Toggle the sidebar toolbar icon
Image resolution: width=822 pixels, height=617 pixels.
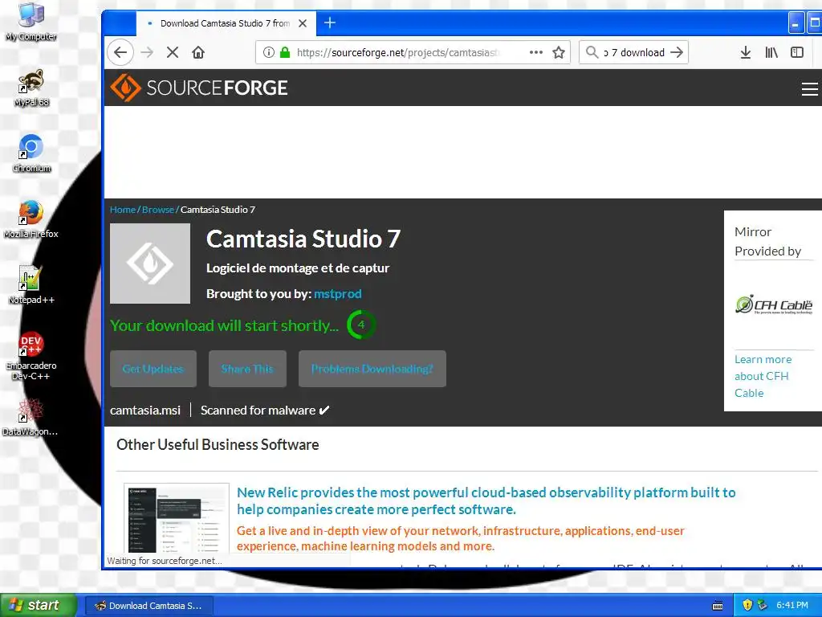point(797,52)
